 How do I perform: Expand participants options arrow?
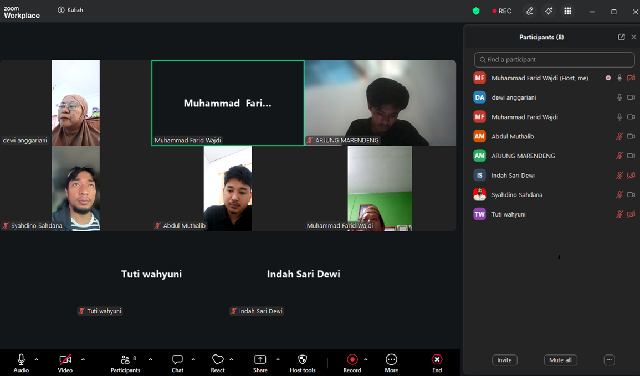click(x=150, y=360)
